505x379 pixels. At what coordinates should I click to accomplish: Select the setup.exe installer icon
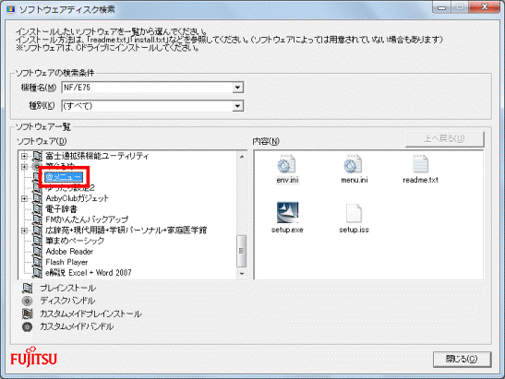coord(287,213)
